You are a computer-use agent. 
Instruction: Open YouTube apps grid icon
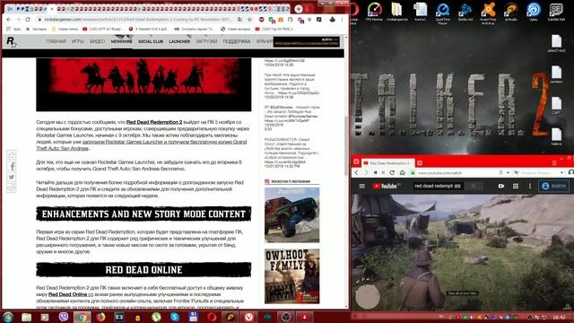coord(516,186)
